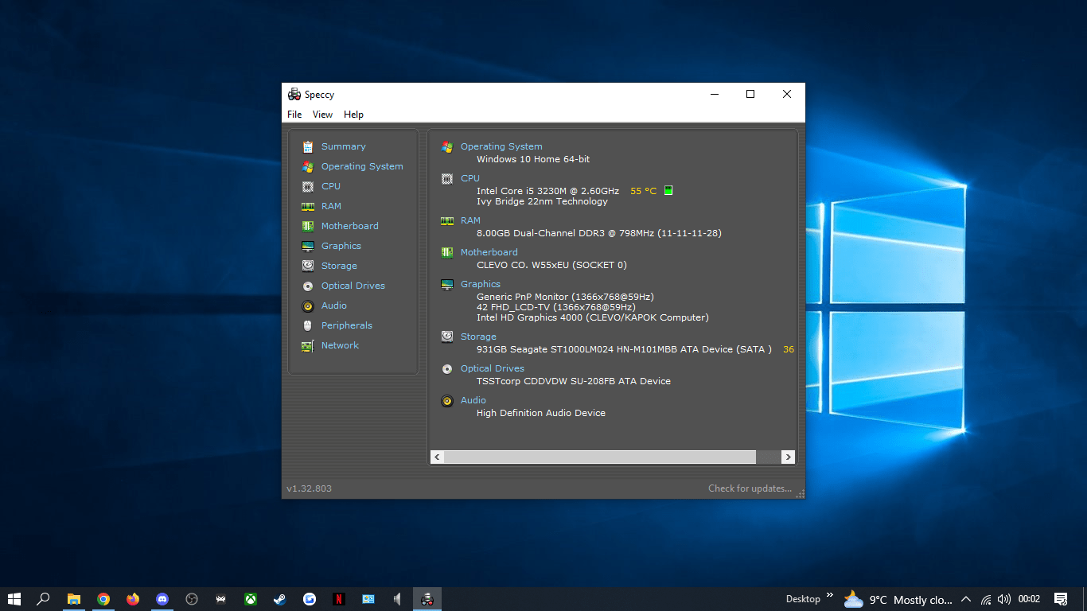
Task: Go to the CPU sidebar section
Action: [330, 186]
